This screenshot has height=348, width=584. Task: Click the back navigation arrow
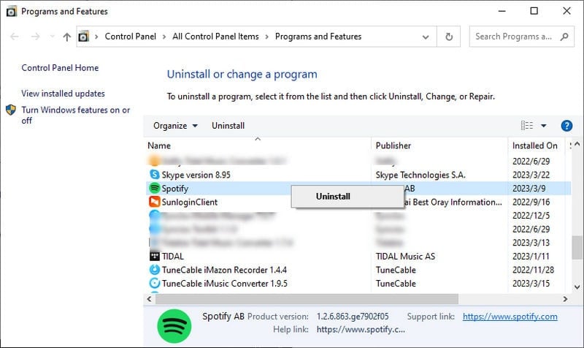[x=15, y=37]
